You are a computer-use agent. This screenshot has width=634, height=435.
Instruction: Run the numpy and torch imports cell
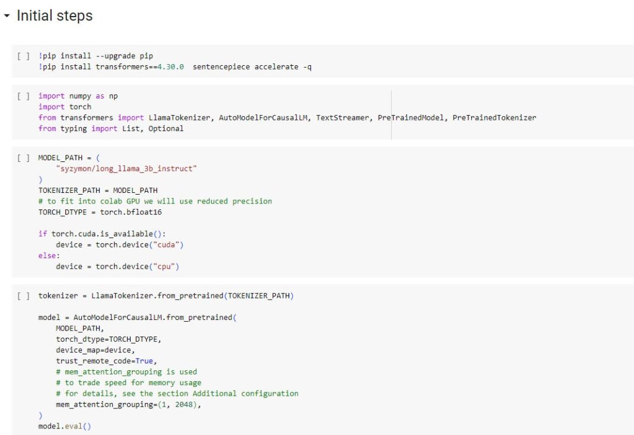(x=24, y=96)
